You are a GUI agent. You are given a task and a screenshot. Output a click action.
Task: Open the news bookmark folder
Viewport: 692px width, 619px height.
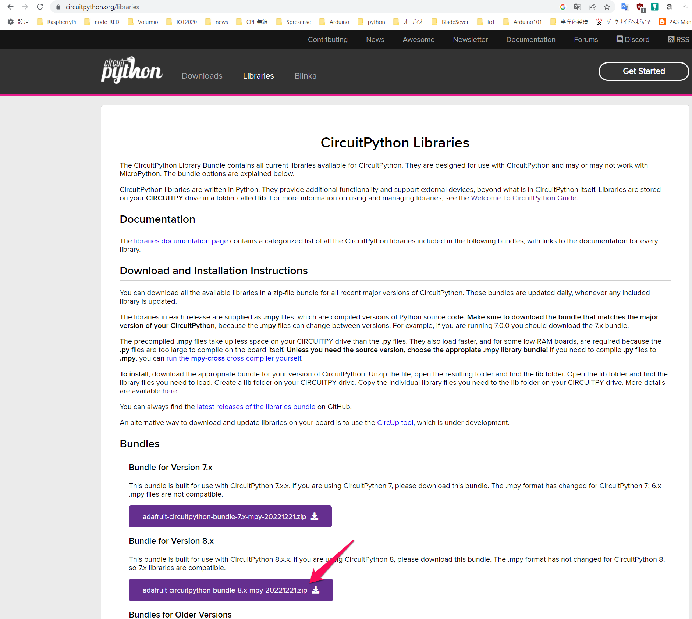coord(217,22)
